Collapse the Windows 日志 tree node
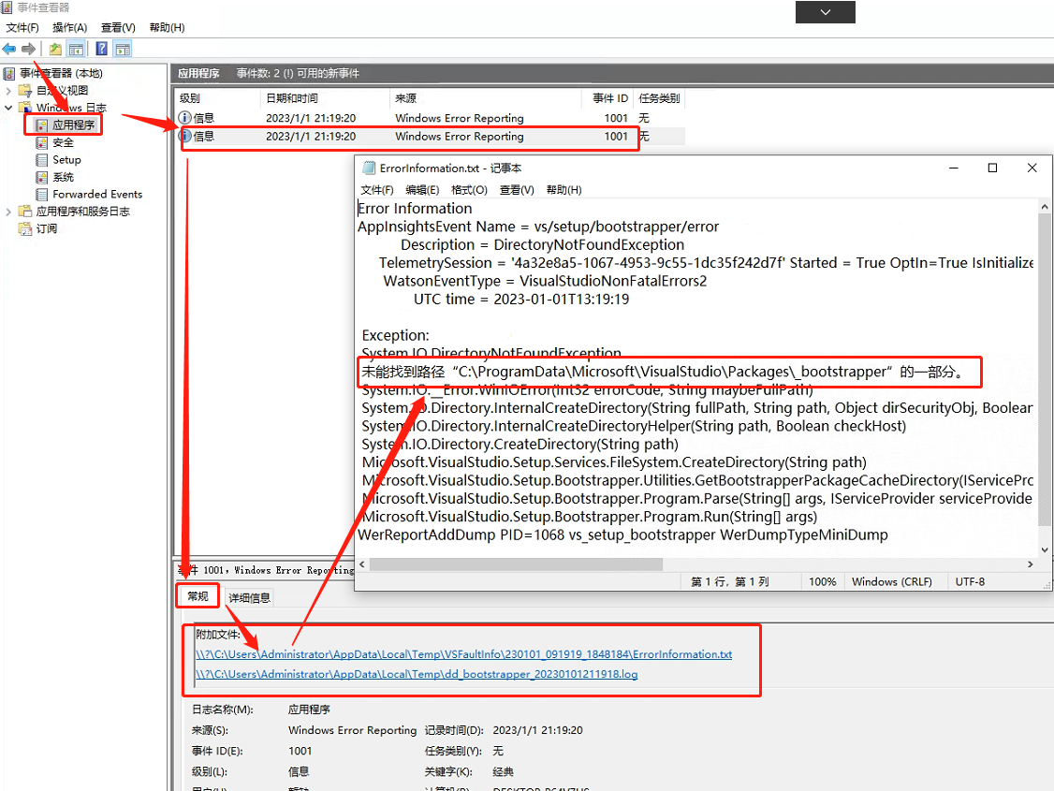Image resolution: width=1054 pixels, height=791 pixels. [8, 108]
